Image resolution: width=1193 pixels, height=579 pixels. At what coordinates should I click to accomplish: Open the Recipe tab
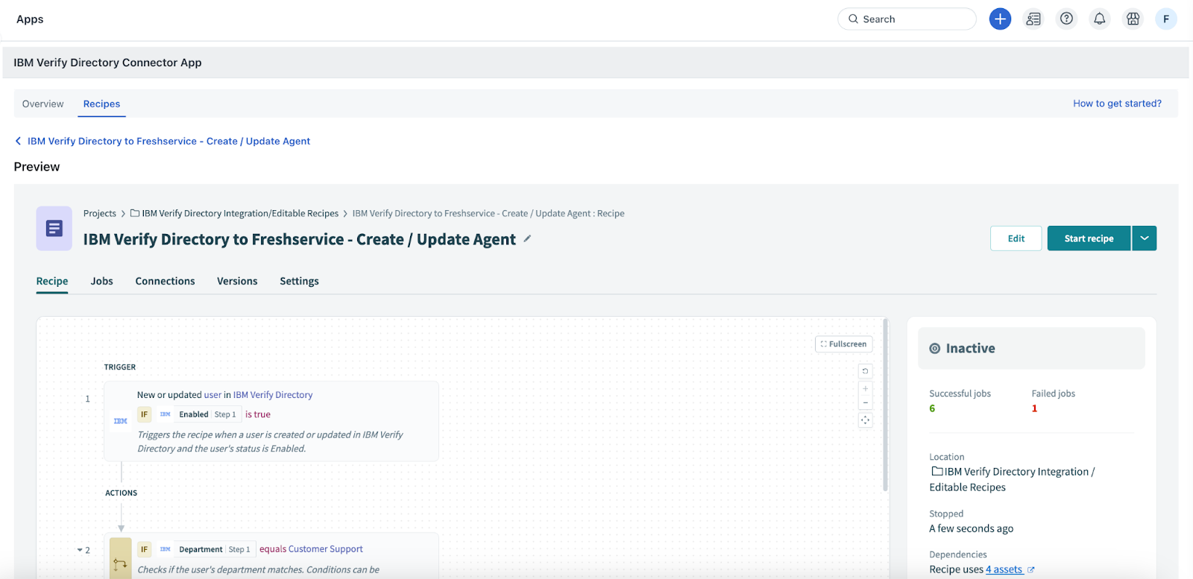pyautogui.click(x=52, y=281)
